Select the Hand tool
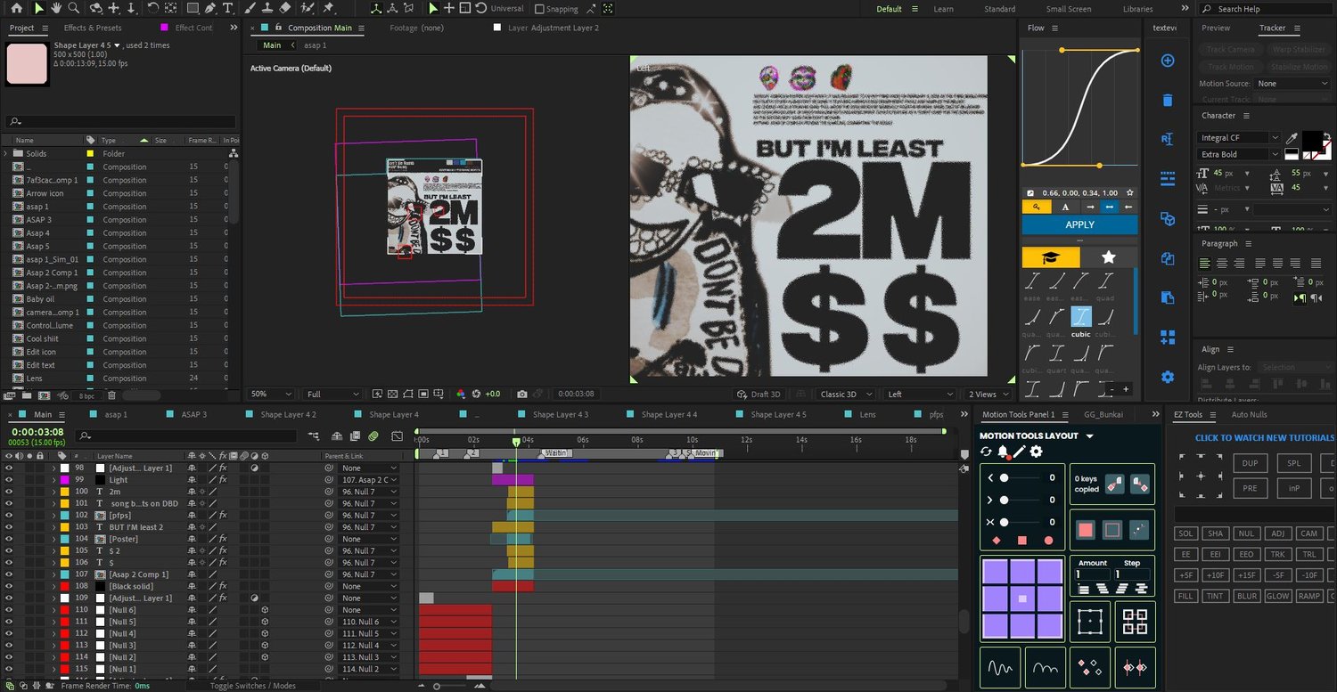 click(56, 8)
